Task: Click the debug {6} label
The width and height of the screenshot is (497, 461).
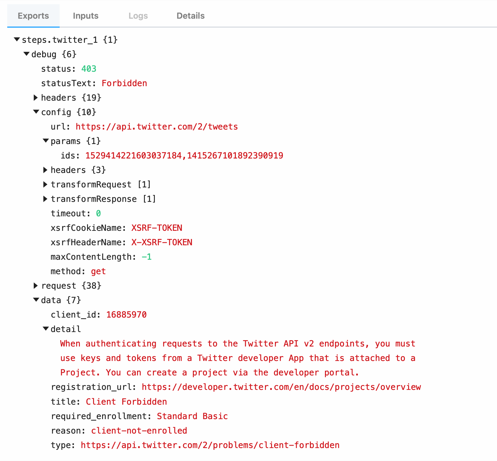Action: (54, 54)
